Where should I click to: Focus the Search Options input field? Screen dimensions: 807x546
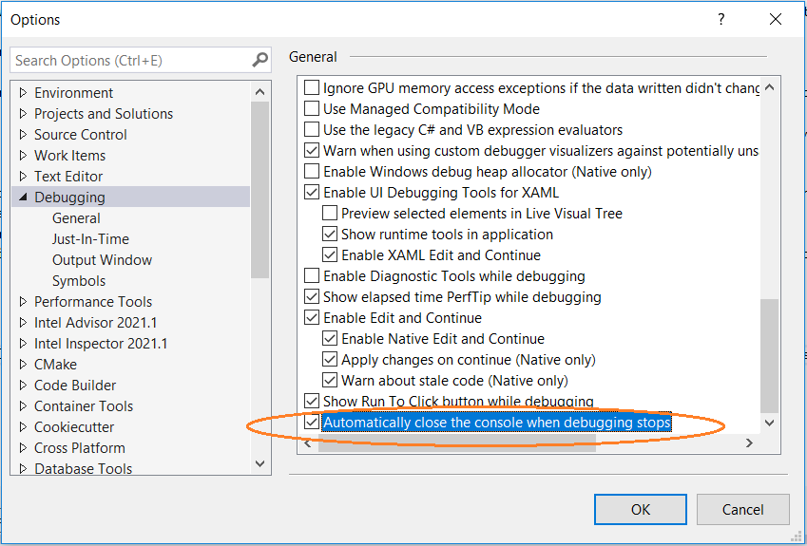click(x=141, y=60)
